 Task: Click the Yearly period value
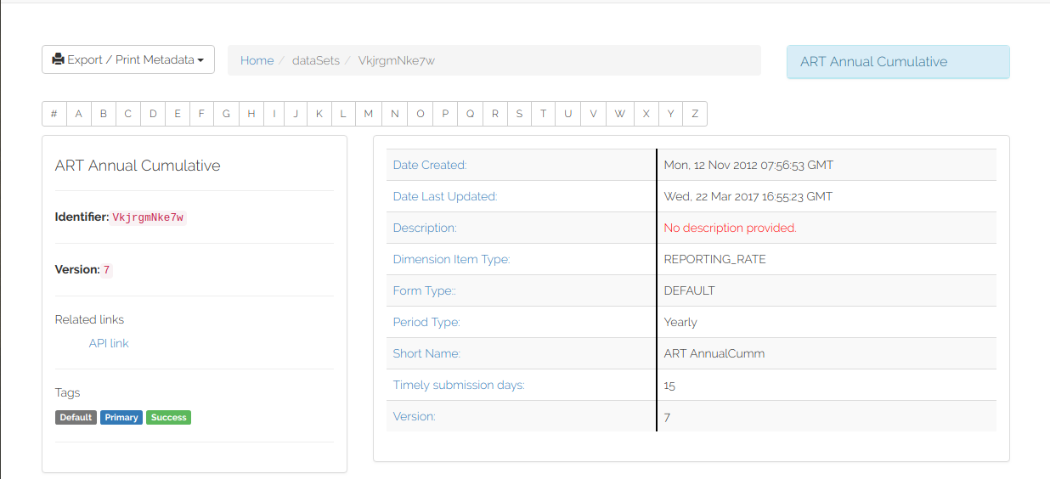click(680, 322)
